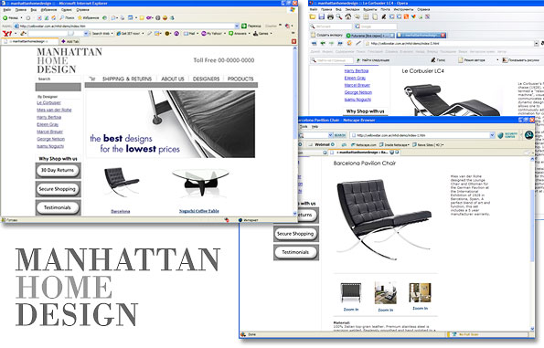Expand the Search Web dropdown in Yahoo toolbar
The image size is (544, 348).
pyautogui.click(x=112, y=34)
